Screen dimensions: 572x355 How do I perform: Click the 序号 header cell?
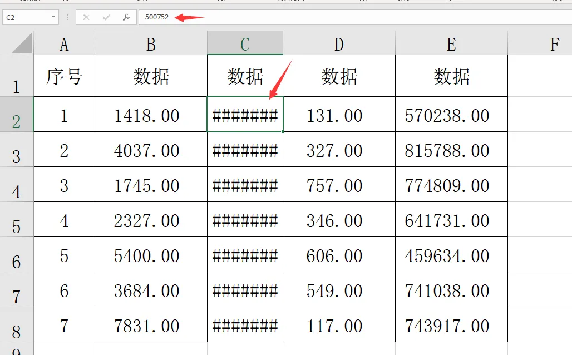(x=64, y=76)
